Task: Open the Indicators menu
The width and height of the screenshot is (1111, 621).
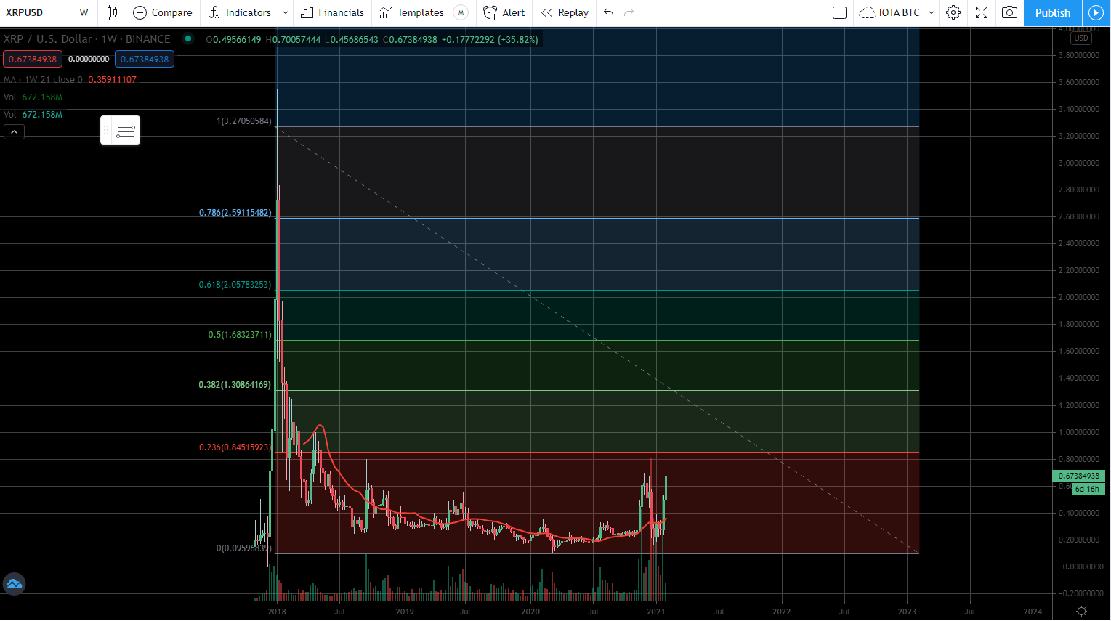Action: [x=239, y=12]
